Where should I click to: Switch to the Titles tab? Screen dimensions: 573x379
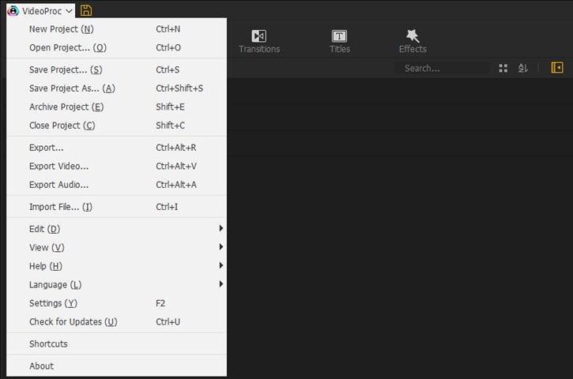pos(340,41)
